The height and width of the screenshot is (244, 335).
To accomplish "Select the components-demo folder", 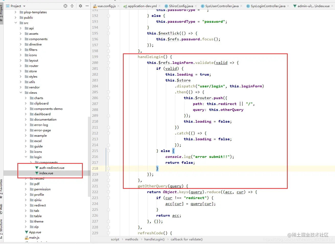I will [48, 109].
